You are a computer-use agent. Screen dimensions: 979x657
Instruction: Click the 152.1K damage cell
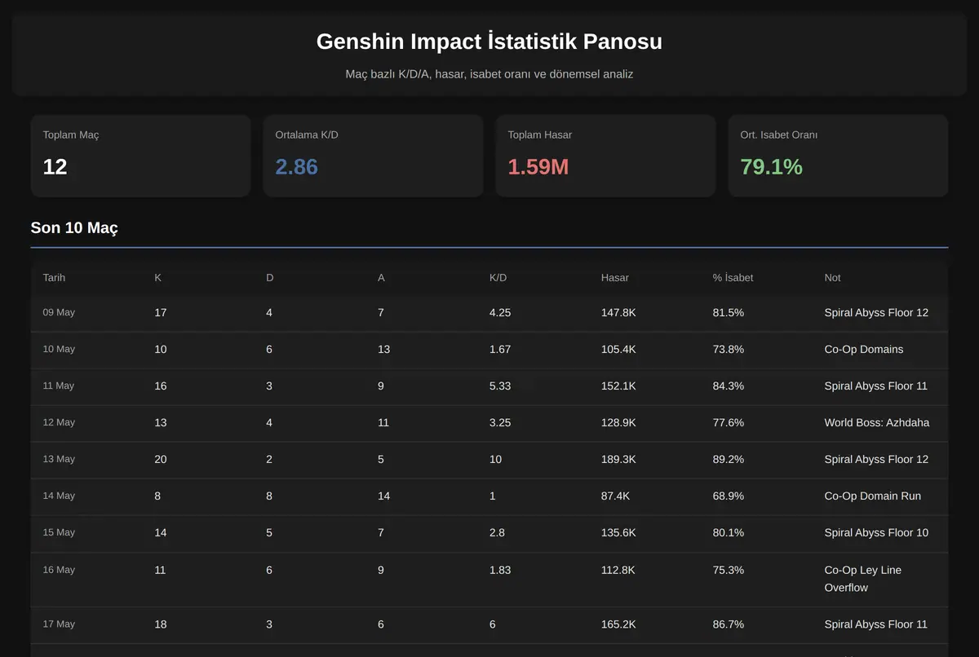click(618, 386)
